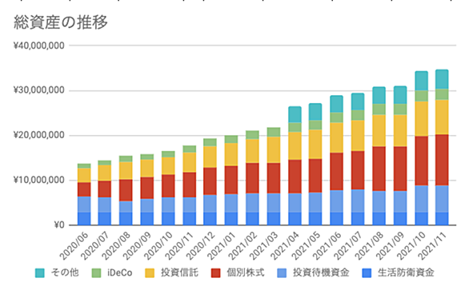
Task: Click the 2021/08 date label
Action: tap(370, 246)
